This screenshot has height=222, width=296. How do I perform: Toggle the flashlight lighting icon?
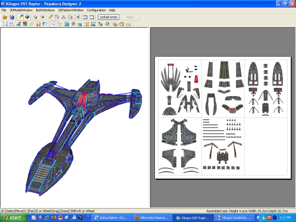tap(20, 17)
